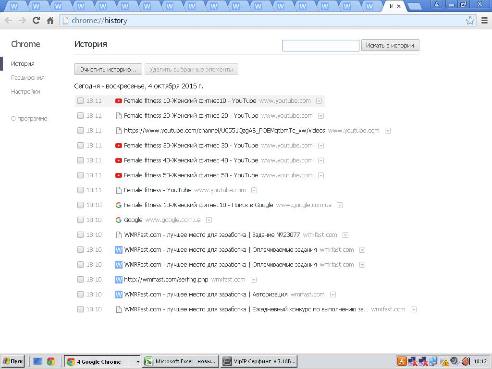Viewport: 492px width, 369px height.
Task: Click YouTube favicon of Female fitness 50 entry
Action: point(118,175)
